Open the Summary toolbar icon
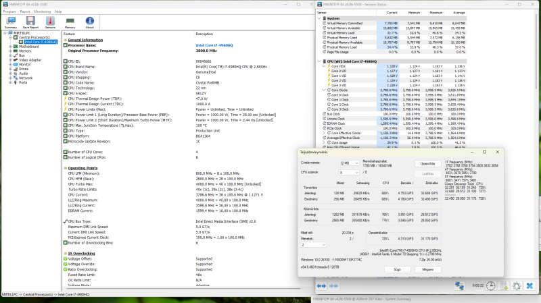Viewport: 541px width, 303px height. pos(11,22)
